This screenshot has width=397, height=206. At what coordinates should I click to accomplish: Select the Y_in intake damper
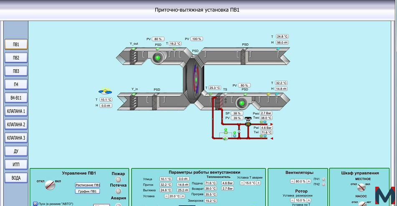pyautogui.click(x=134, y=102)
